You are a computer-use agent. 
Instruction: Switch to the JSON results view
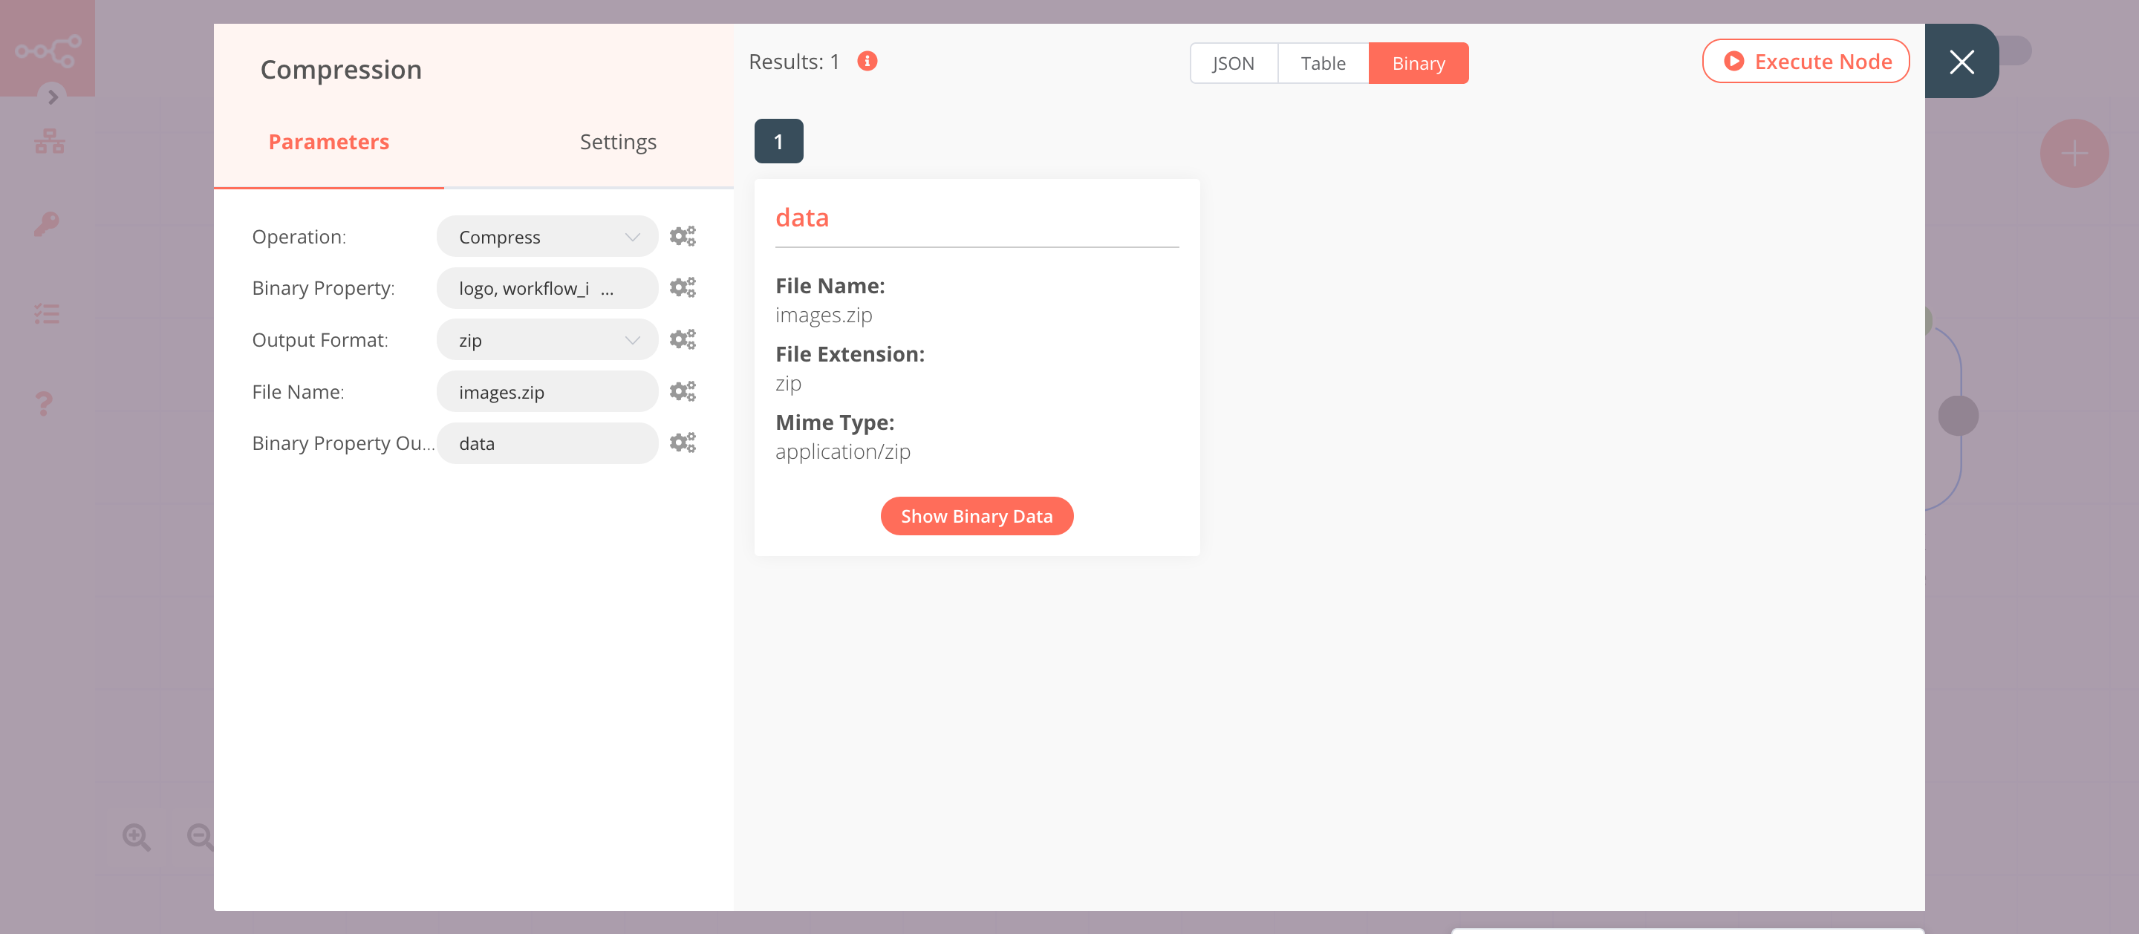[1233, 62]
